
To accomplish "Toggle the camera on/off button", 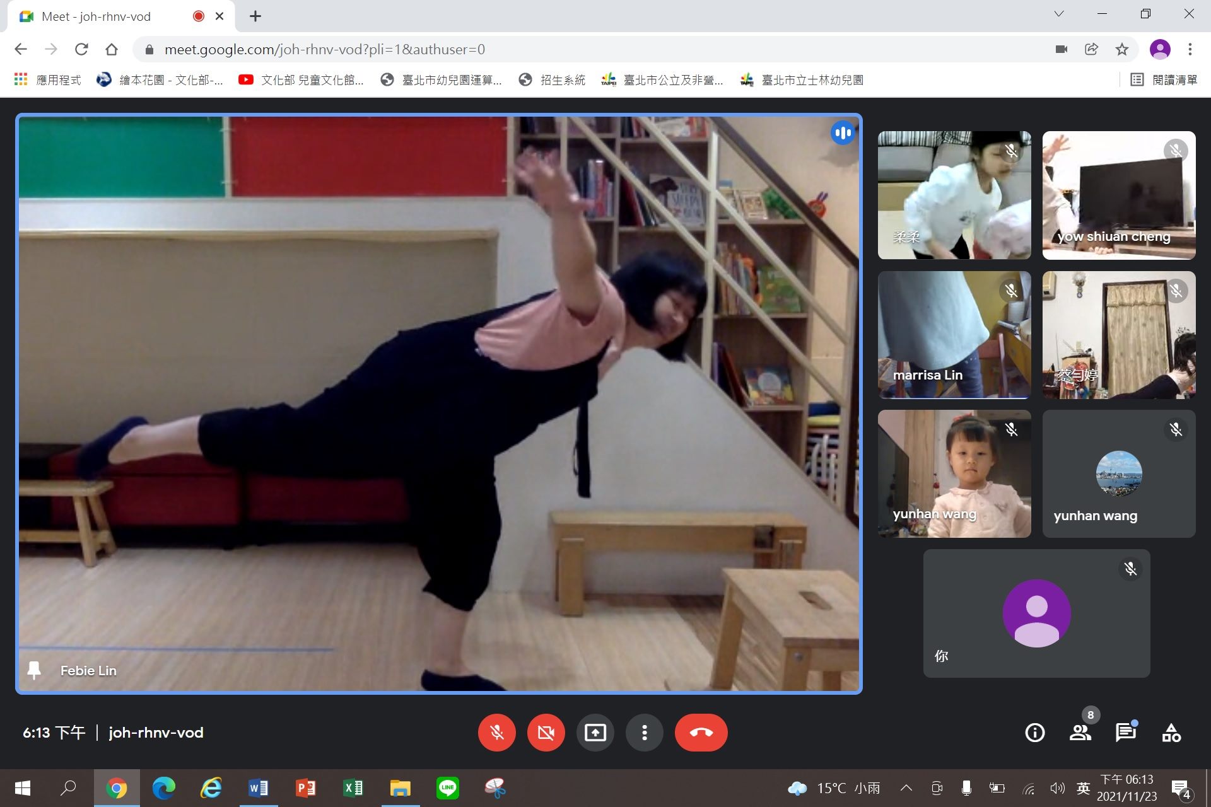I will coord(546,733).
